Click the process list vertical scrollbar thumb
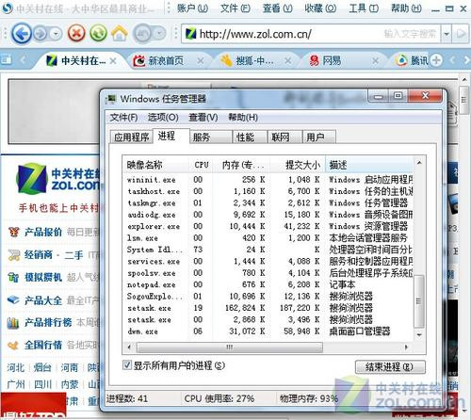Viewport: 471px width, 420px height. pyautogui.click(x=419, y=301)
